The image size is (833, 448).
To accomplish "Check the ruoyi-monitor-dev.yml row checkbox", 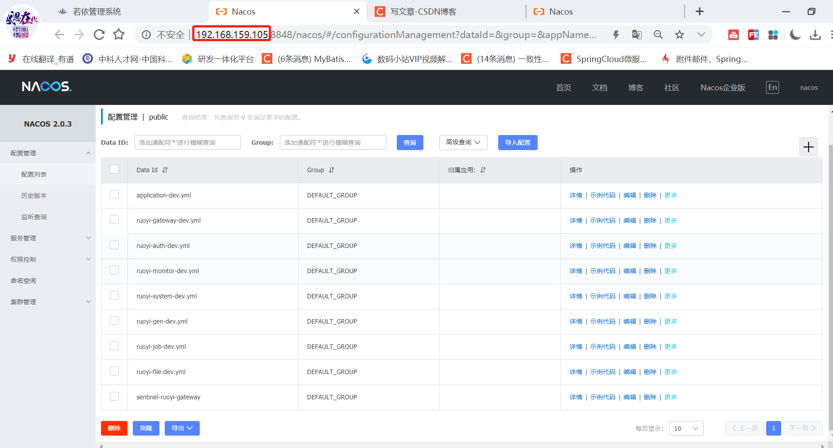I will point(114,270).
